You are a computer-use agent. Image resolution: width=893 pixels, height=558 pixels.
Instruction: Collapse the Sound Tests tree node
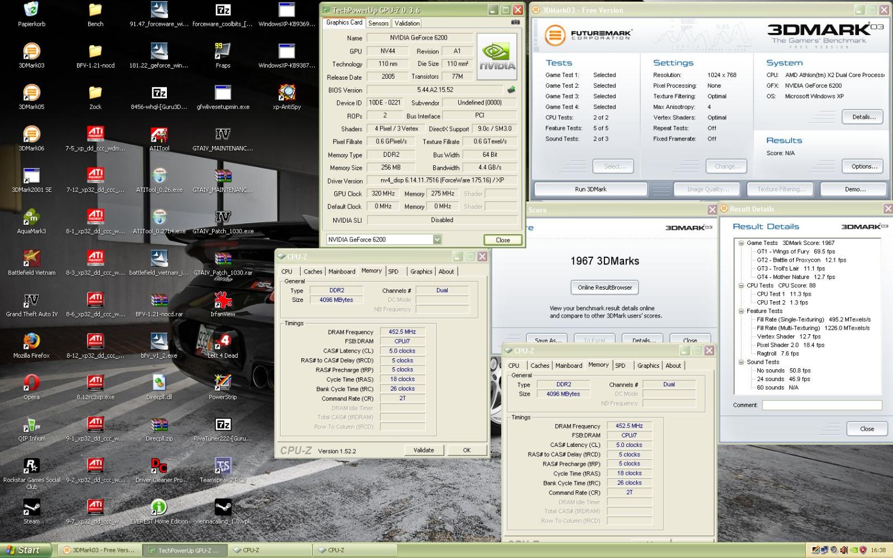[x=741, y=362]
